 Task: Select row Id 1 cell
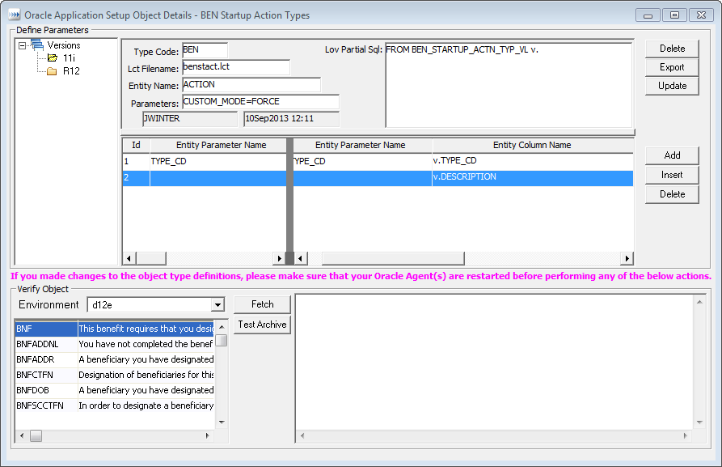(137, 161)
